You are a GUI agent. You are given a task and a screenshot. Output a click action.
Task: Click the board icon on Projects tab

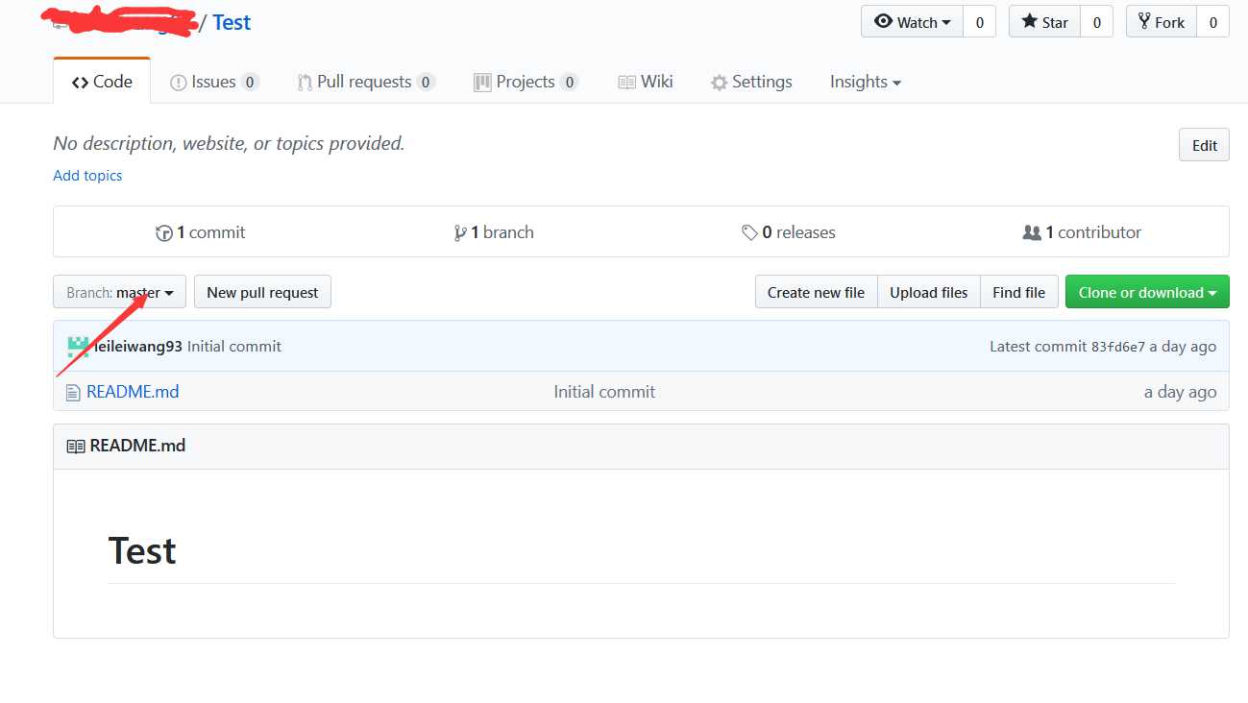(482, 83)
